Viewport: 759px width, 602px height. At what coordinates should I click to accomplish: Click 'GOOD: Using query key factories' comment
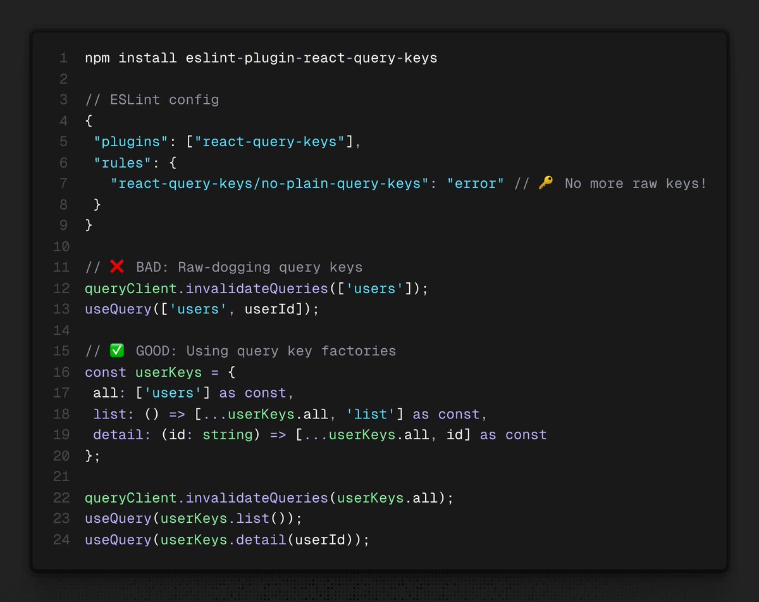tap(266, 351)
